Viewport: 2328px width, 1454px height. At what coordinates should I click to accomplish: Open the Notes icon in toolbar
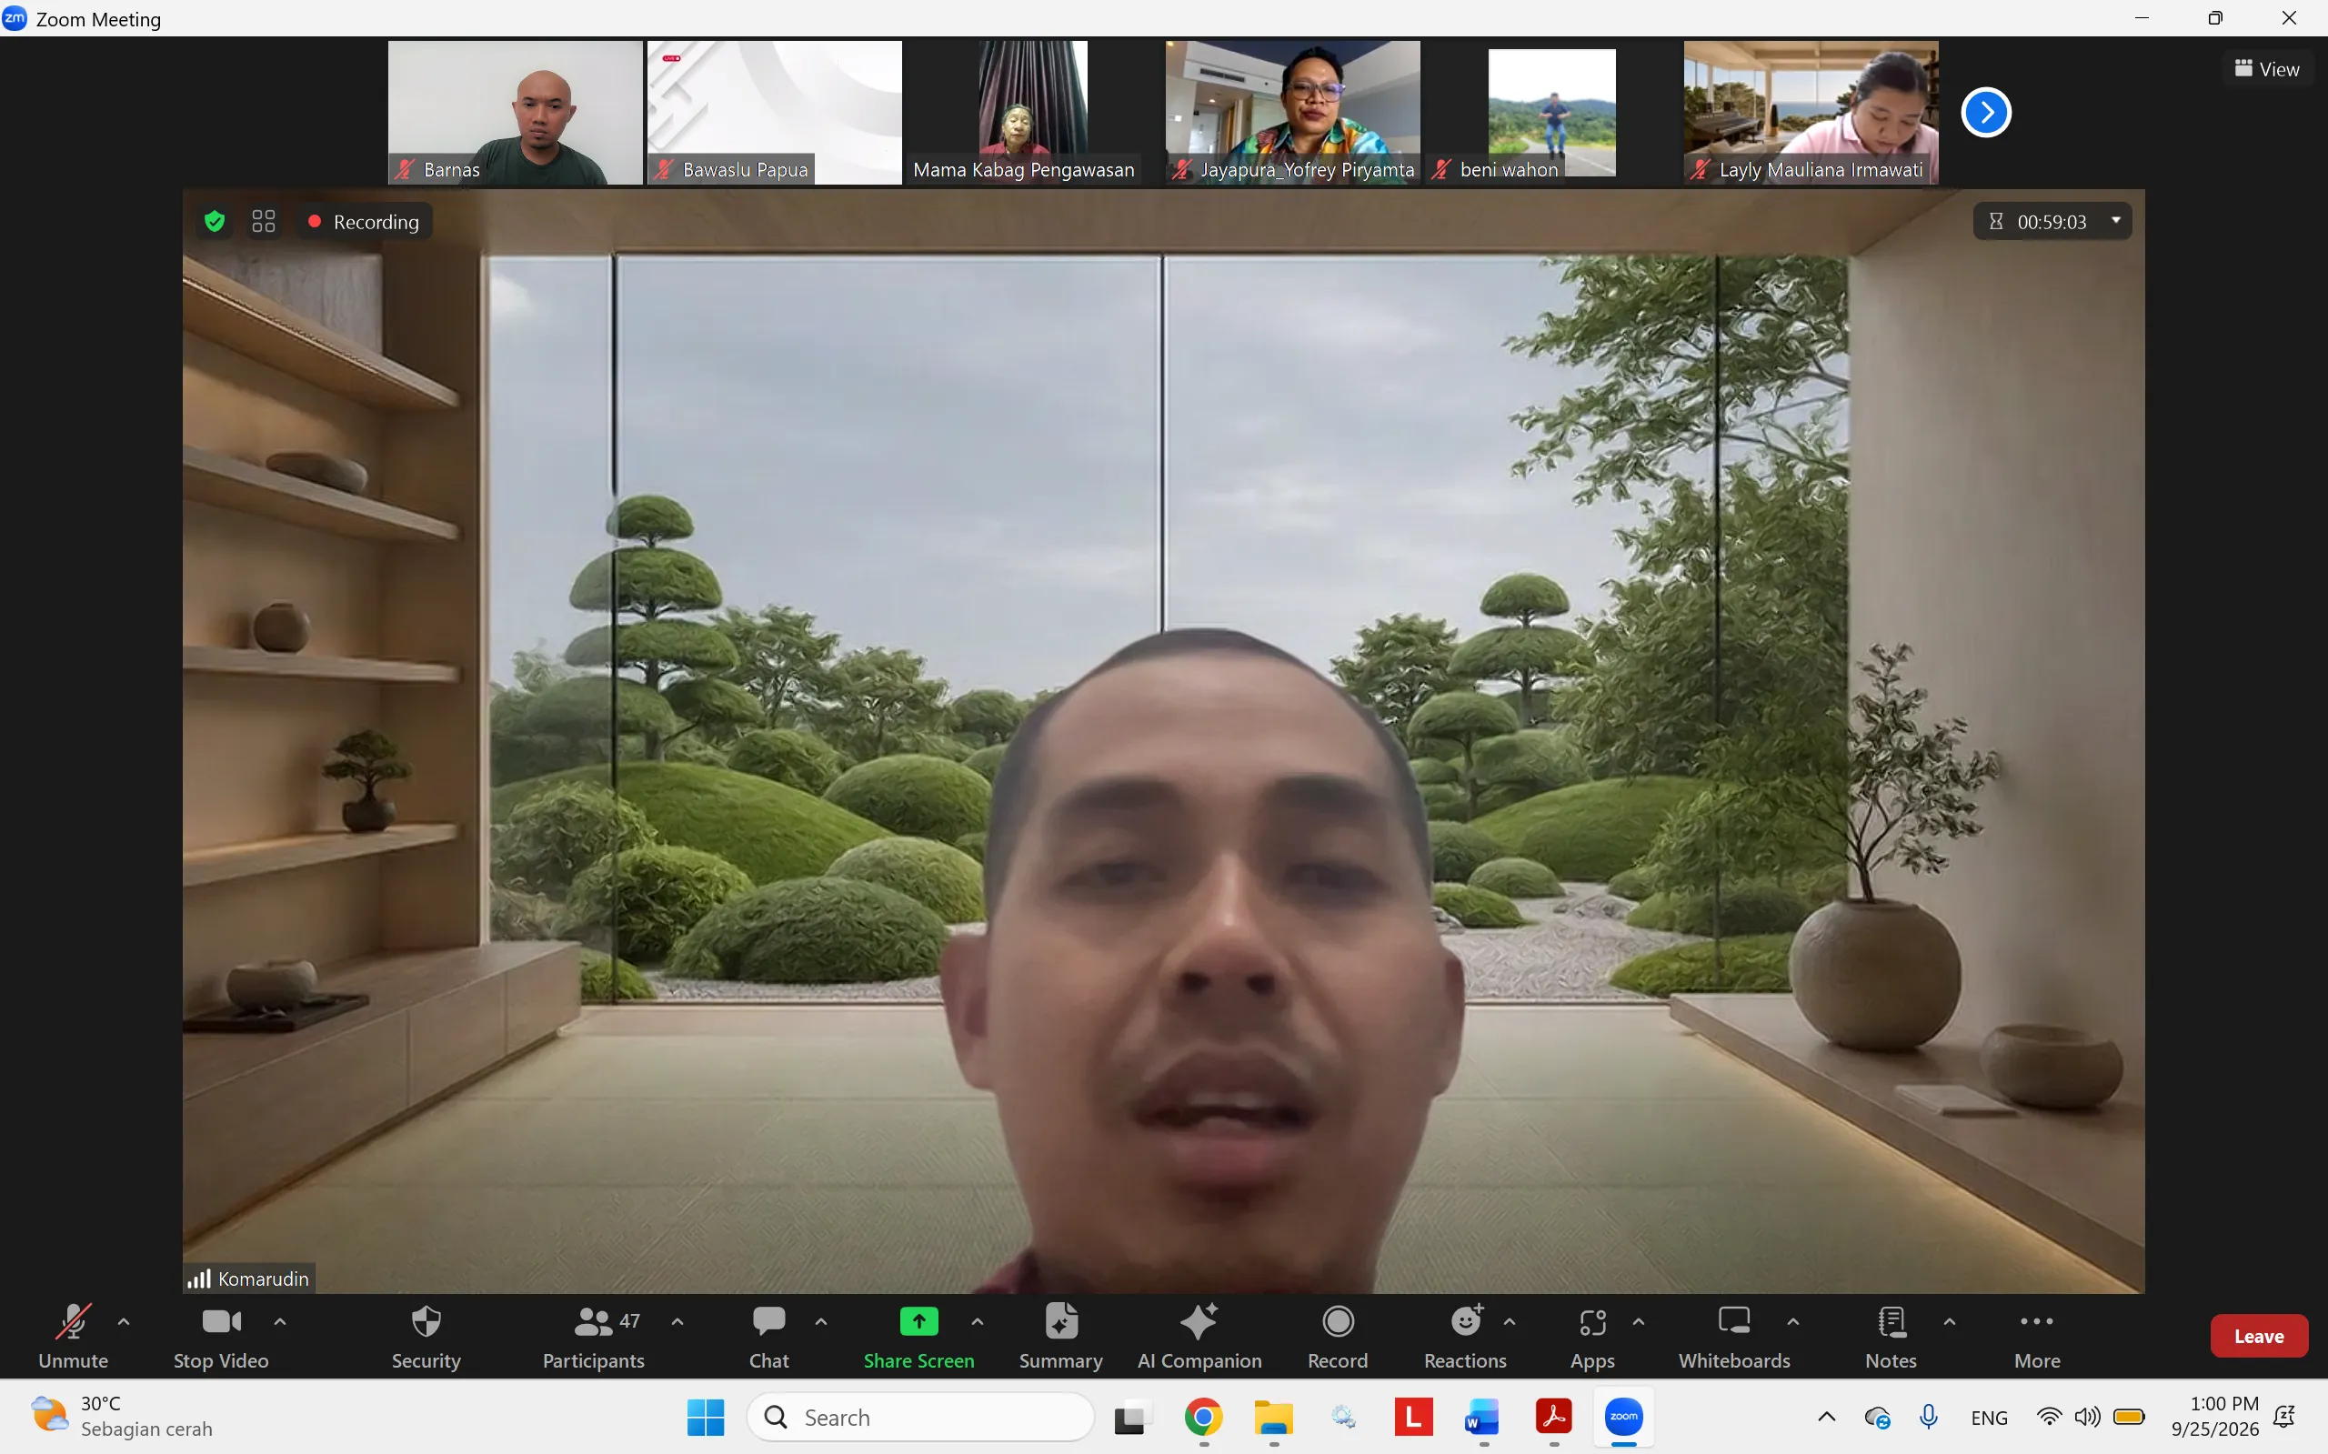pyautogui.click(x=1891, y=1336)
